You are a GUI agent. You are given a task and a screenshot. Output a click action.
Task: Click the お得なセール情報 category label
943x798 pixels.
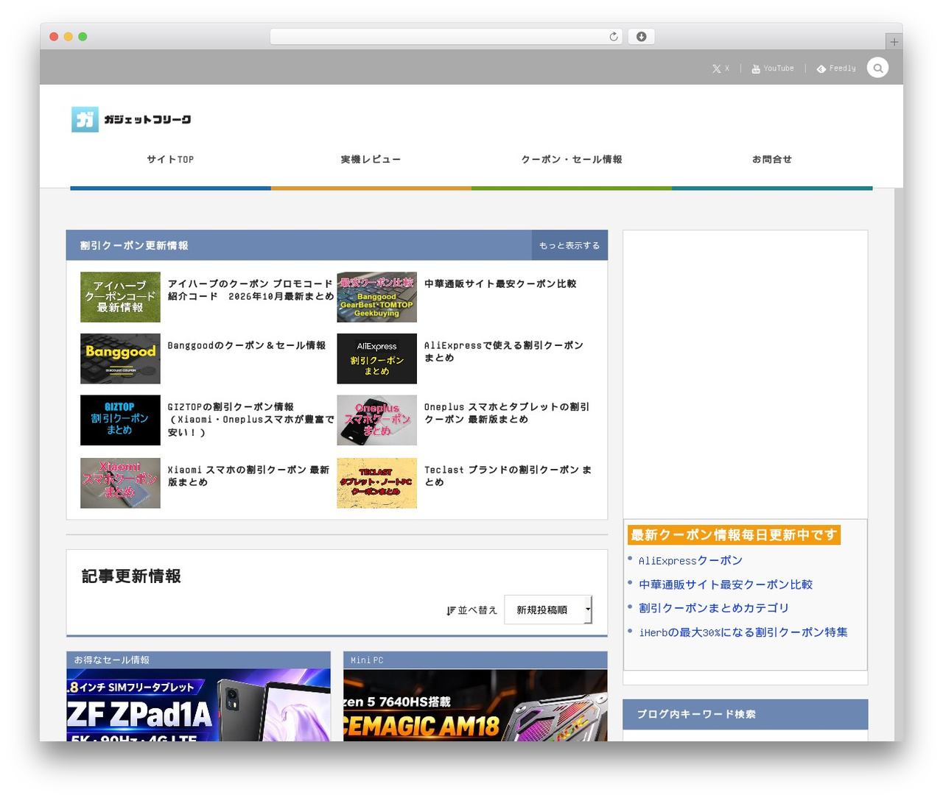tap(111, 660)
